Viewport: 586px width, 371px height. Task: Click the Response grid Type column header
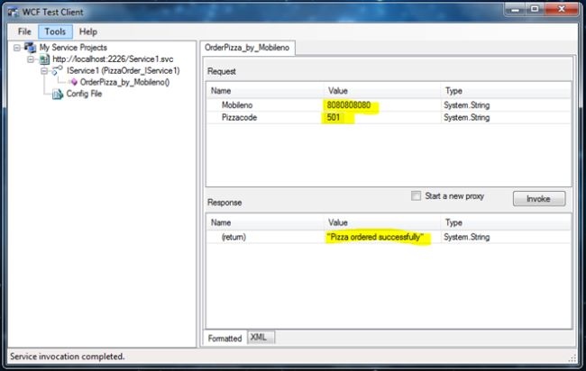(506, 222)
